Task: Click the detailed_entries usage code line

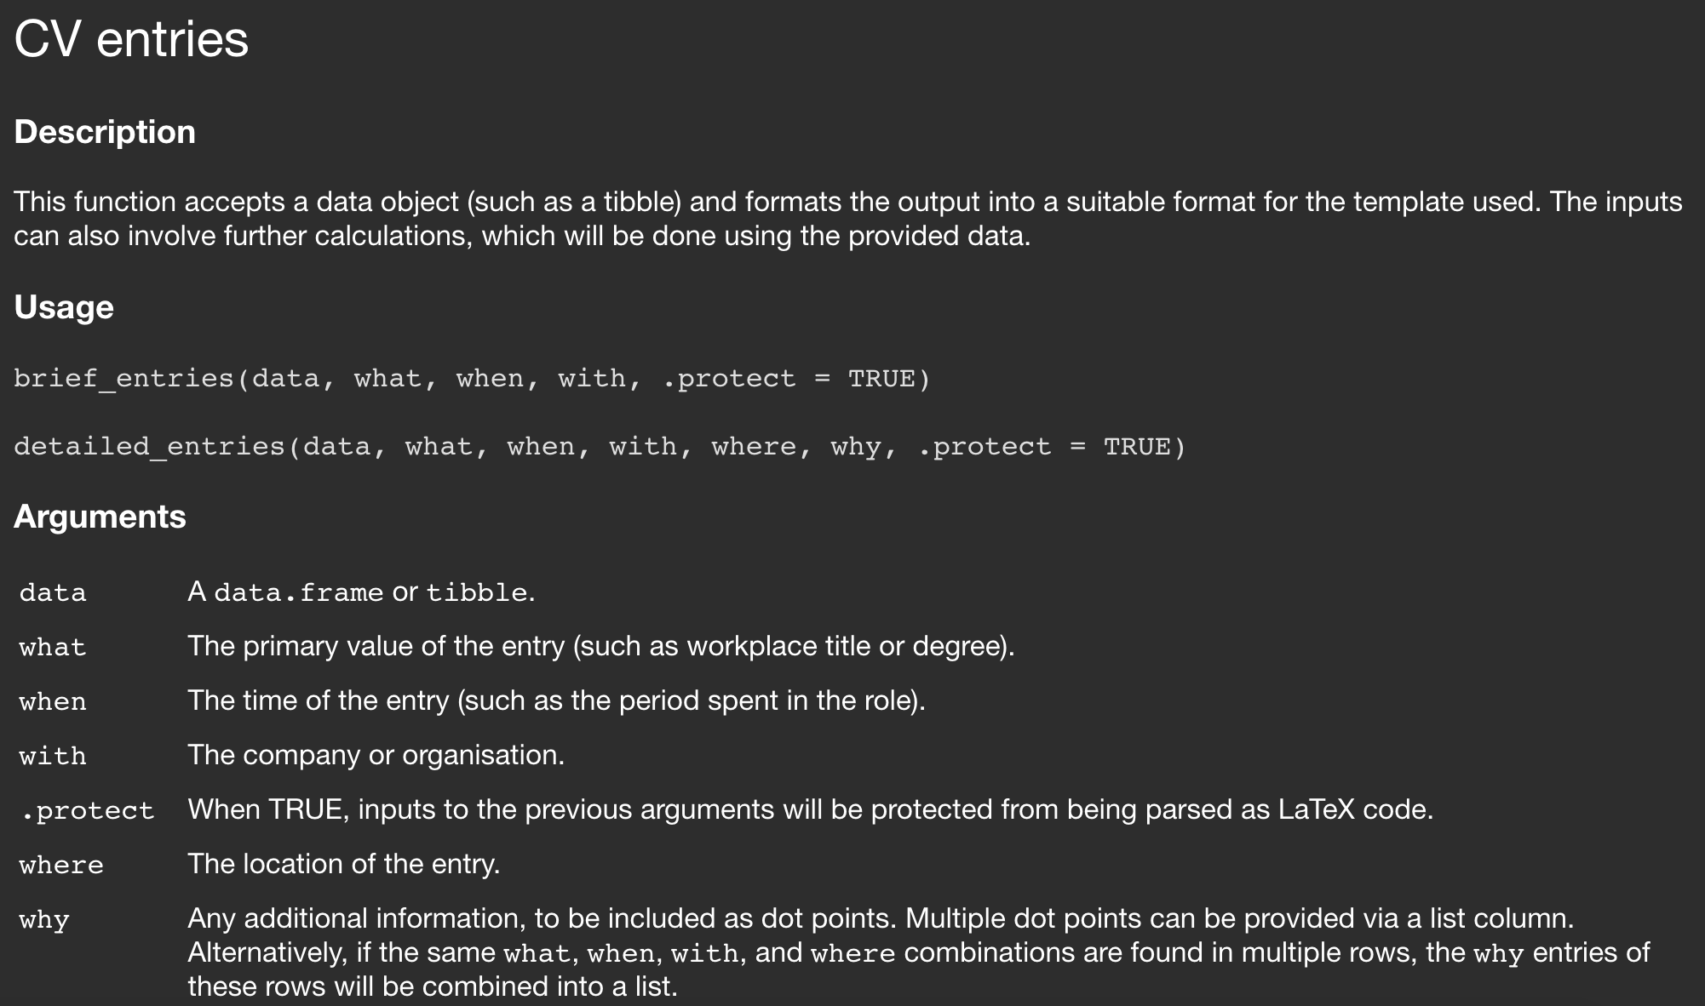Action: tap(600, 447)
